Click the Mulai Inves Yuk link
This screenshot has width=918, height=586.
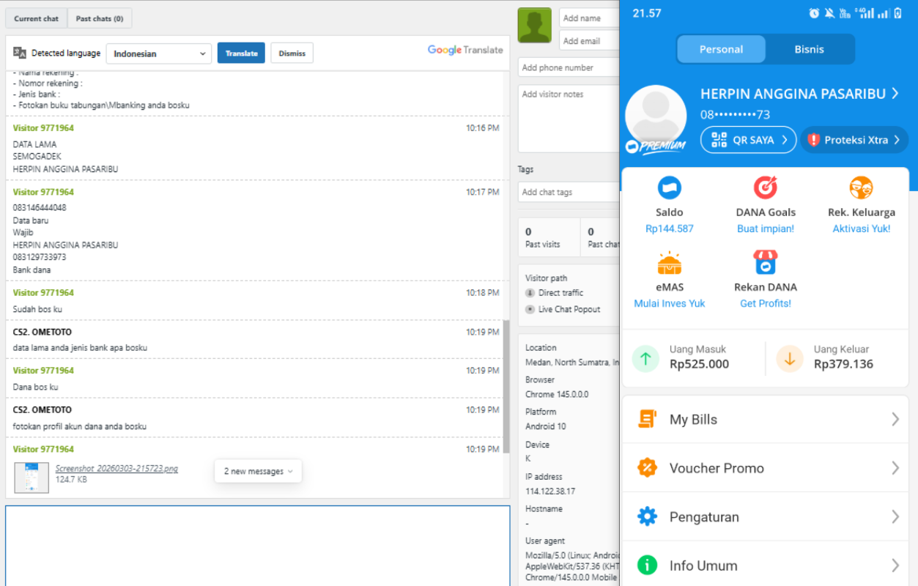pyautogui.click(x=669, y=303)
